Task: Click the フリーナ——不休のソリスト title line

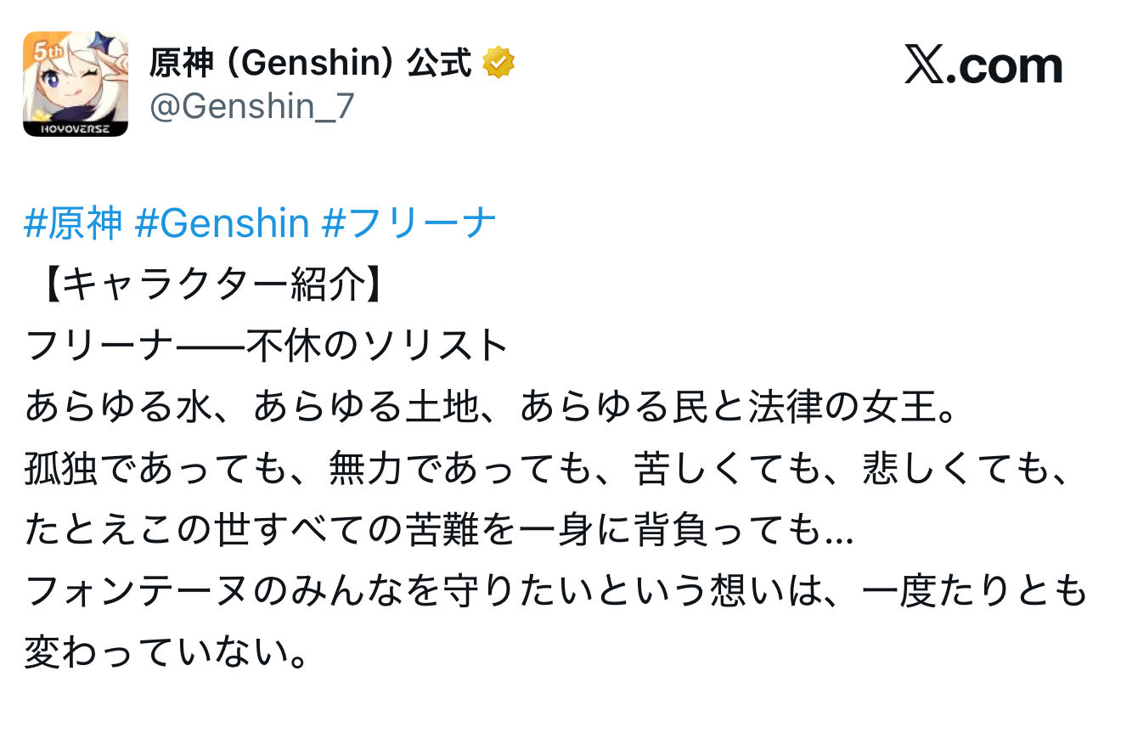Action: [x=267, y=347]
